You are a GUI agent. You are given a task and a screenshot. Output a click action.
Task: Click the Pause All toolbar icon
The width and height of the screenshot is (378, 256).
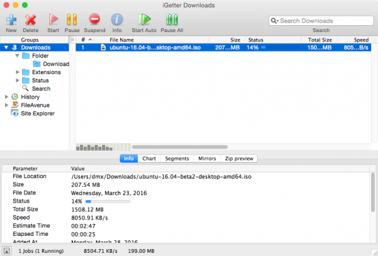coord(172,19)
